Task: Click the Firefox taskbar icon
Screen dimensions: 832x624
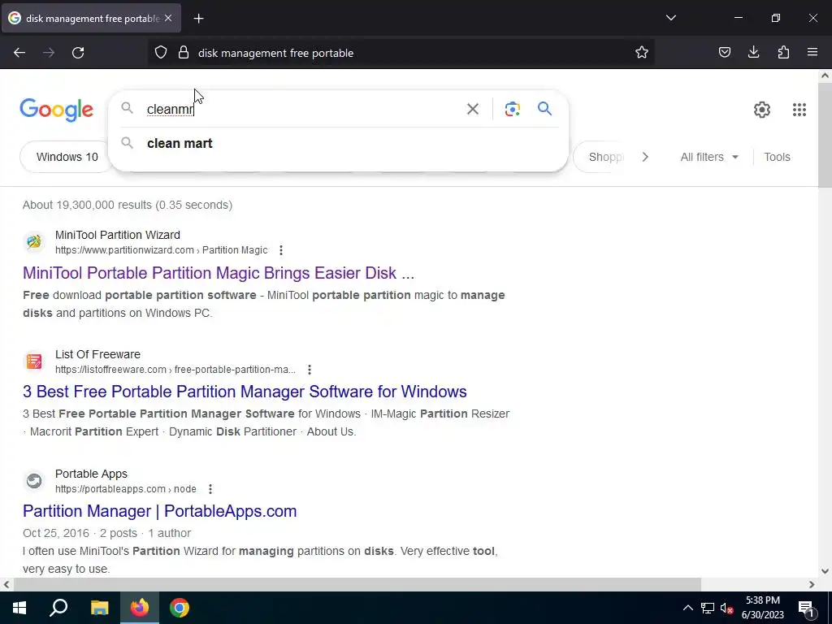Action: [140, 608]
